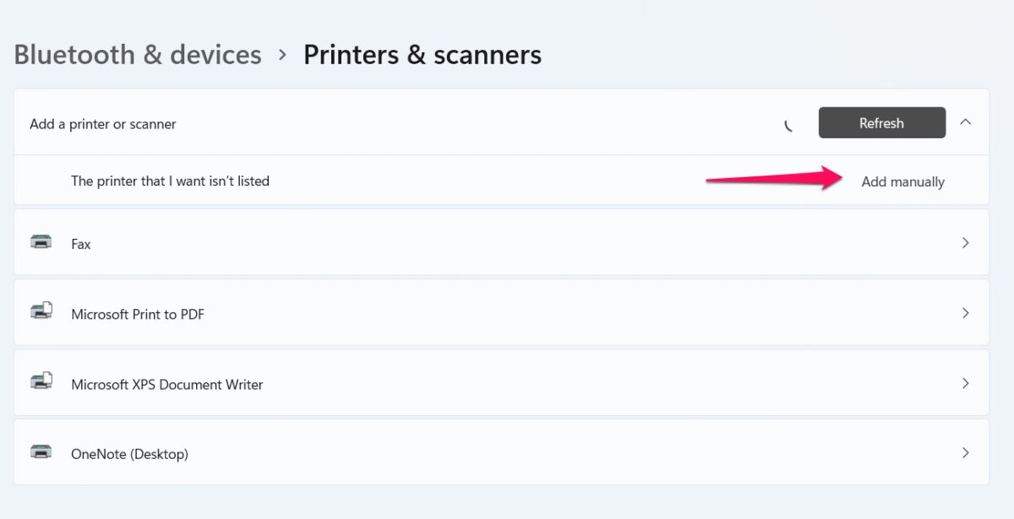
Task: Click the Add manually link
Action: (902, 181)
